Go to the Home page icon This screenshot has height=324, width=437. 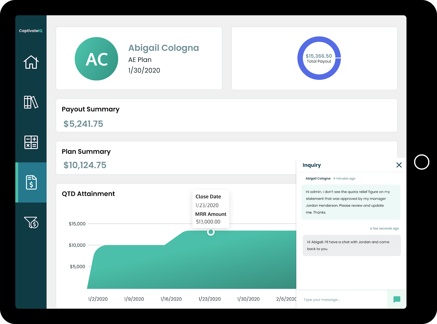pyautogui.click(x=31, y=62)
